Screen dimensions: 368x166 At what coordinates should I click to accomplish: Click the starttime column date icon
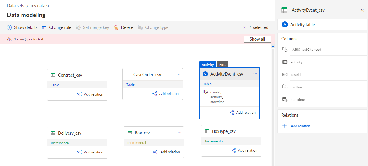click(x=285, y=100)
